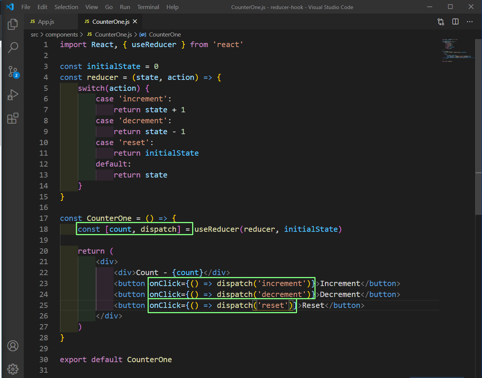Screen dimensions: 482x378
Task: Open the Edit menu
Action: (43, 7)
